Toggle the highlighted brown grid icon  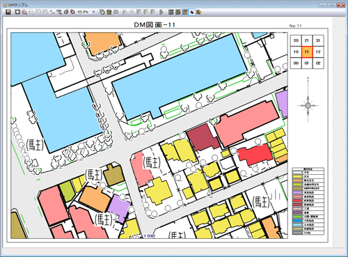(x=185, y=12)
